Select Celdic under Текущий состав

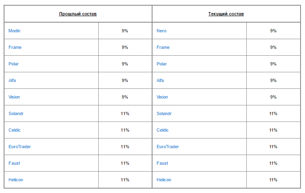click(163, 130)
